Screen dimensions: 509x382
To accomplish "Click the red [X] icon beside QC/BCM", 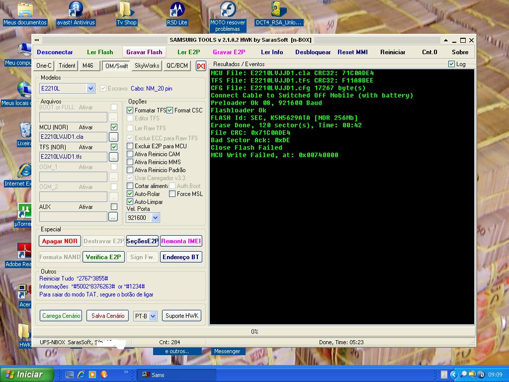I will (201, 66).
